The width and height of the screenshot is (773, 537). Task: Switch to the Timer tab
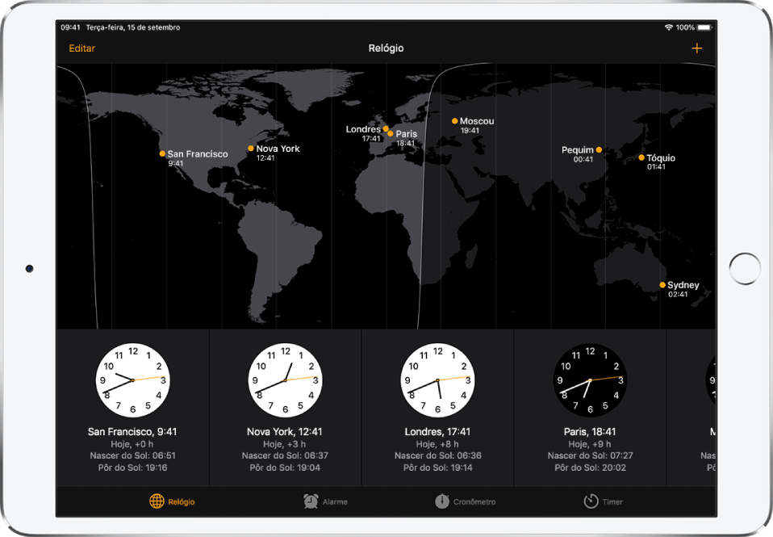tap(604, 501)
